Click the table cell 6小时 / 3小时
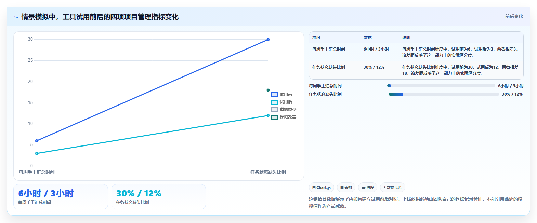This screenshot has width=537, height=223. pyautogui.click(x=376, y=49)
